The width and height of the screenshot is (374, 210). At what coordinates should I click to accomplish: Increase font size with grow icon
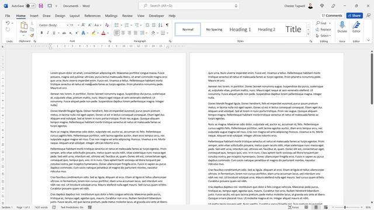[83, 25]
